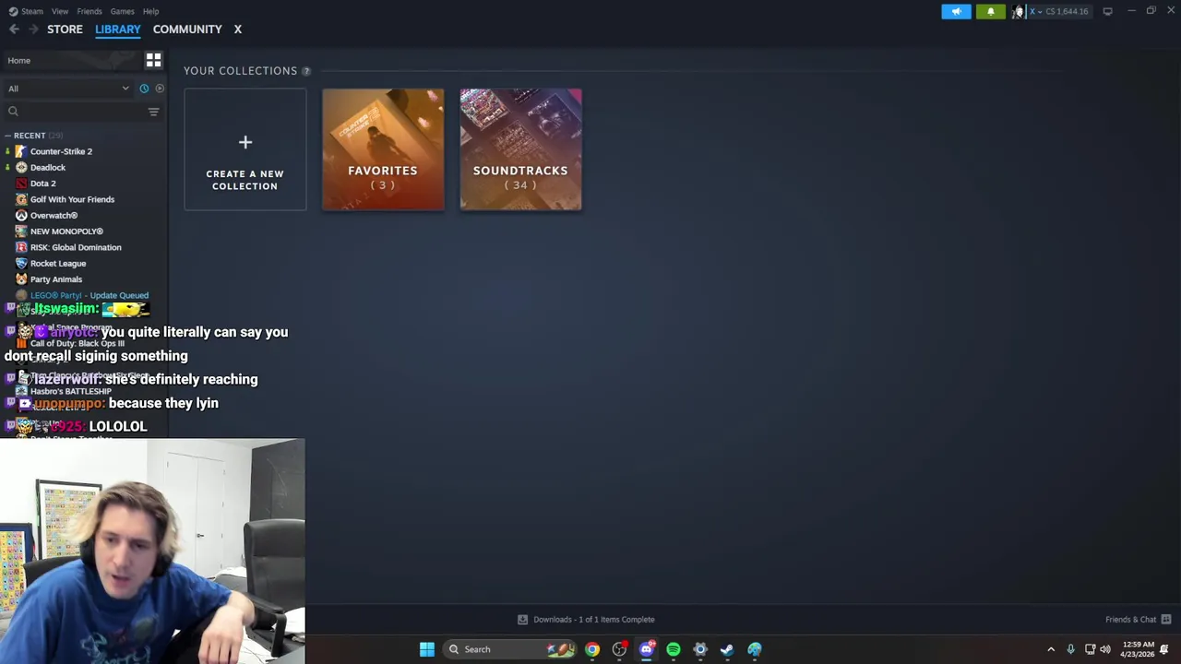Image resolution: width=1181 pixels, height=664 pixels.
Task: Open the taskbar clock and date
Action: [x=1138, y=649]
